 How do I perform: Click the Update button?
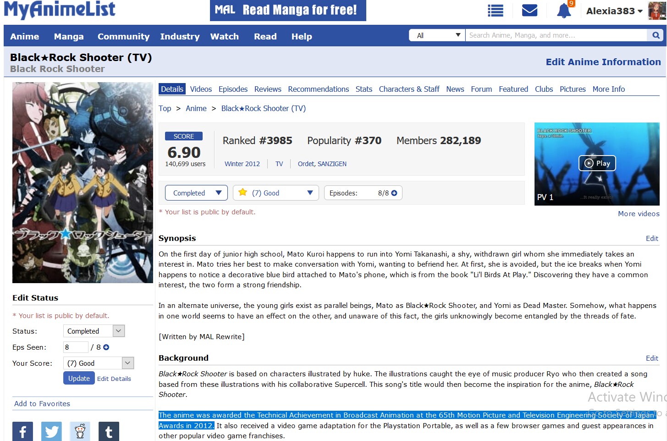click(x=79, y=378)
